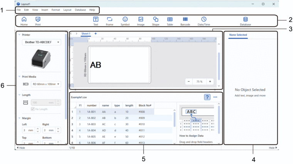Click the Home icon in toolbar
The image size is (293, 164).
tap(24, 21)
